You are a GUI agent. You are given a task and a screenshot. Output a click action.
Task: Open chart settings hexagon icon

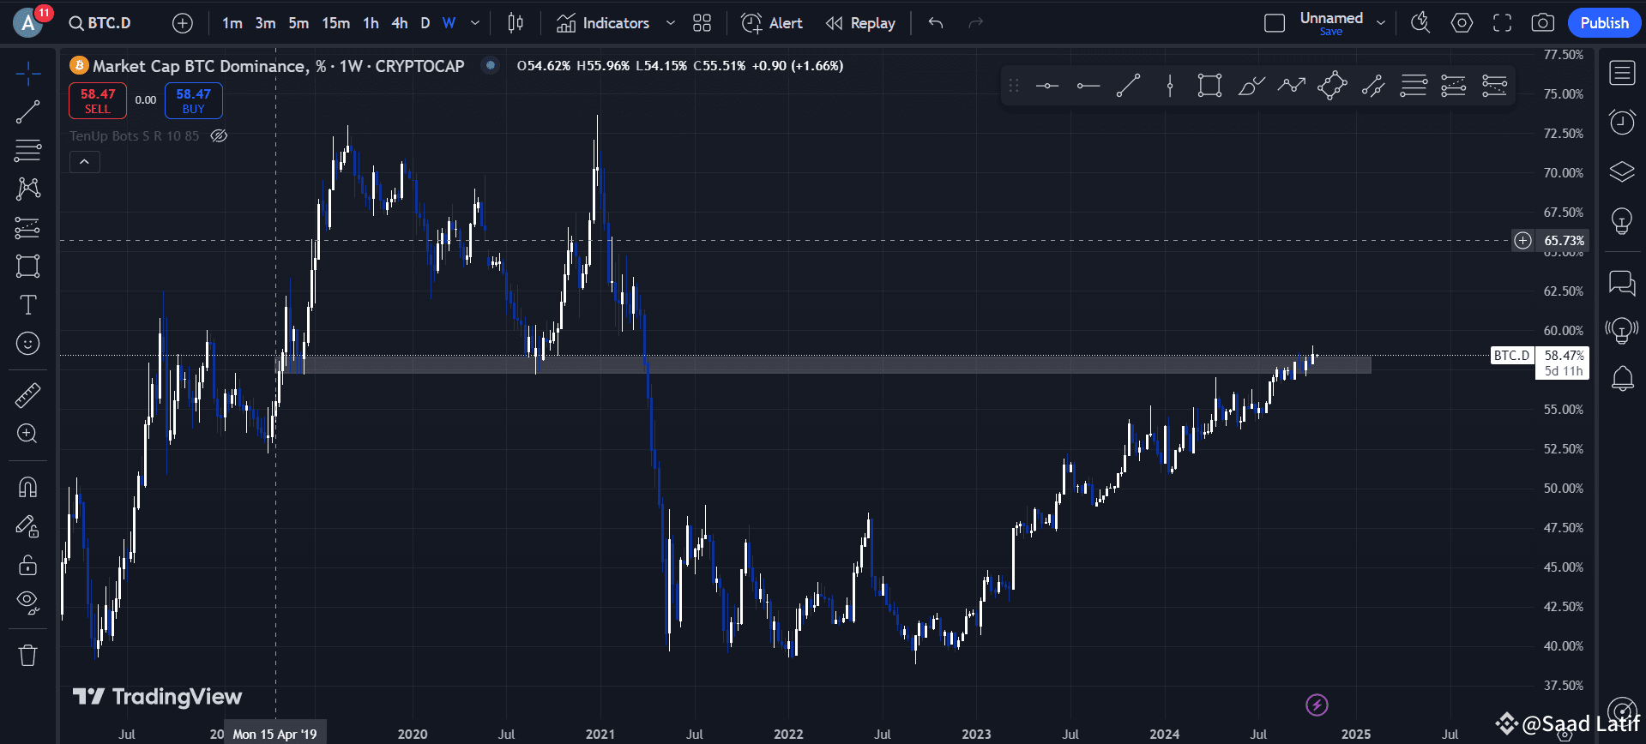pos(1462,23)
